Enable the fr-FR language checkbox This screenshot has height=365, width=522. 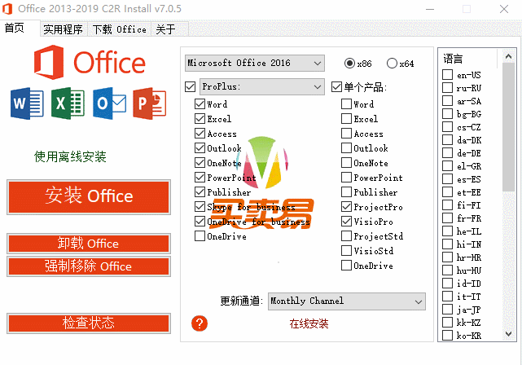447,218
